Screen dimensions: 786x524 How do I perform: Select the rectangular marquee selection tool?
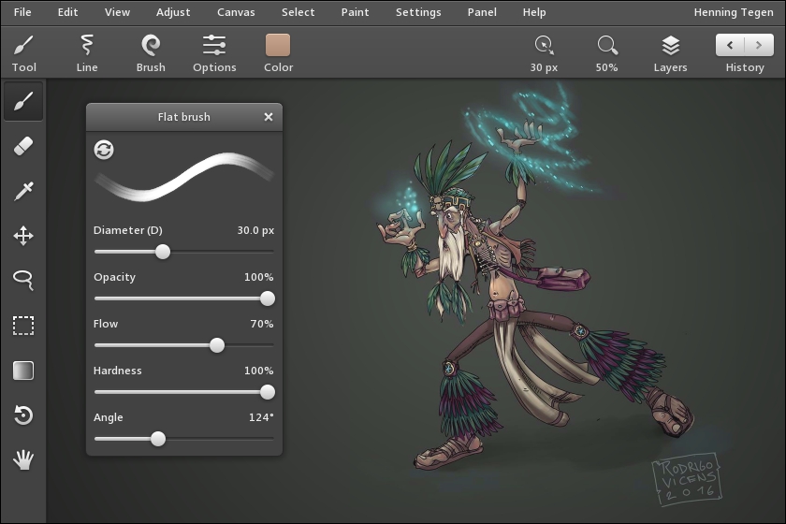point(23,326)
